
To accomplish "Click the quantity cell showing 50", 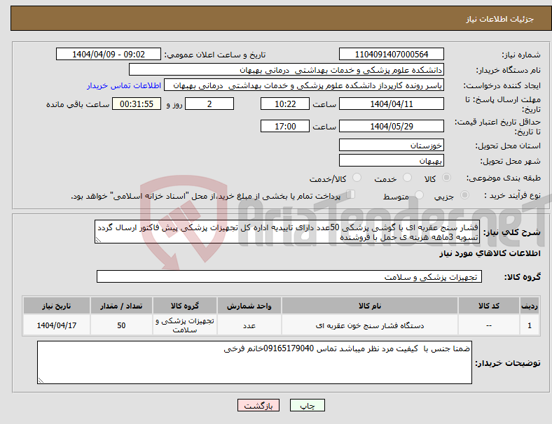I will coord(121,325).
